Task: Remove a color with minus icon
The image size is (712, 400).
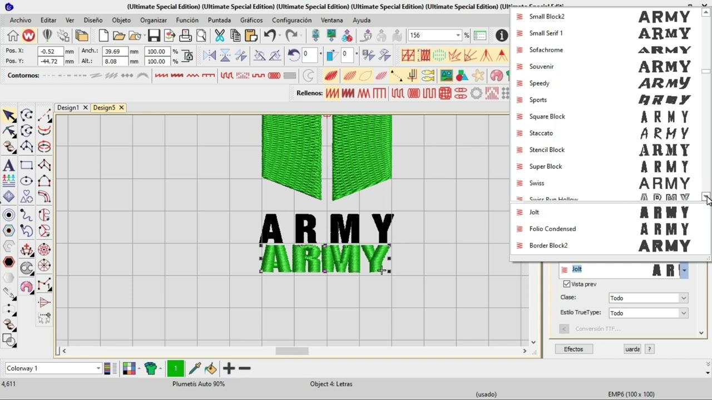Action: tap(244, 368)
